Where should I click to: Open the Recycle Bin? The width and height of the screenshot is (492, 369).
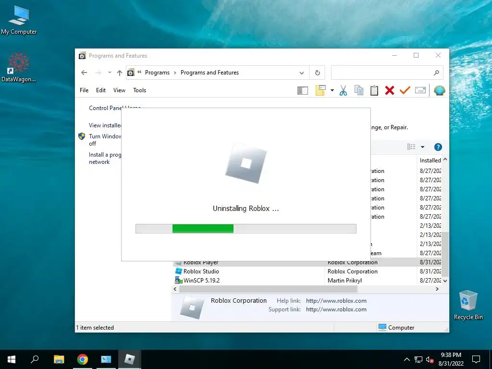468,305
